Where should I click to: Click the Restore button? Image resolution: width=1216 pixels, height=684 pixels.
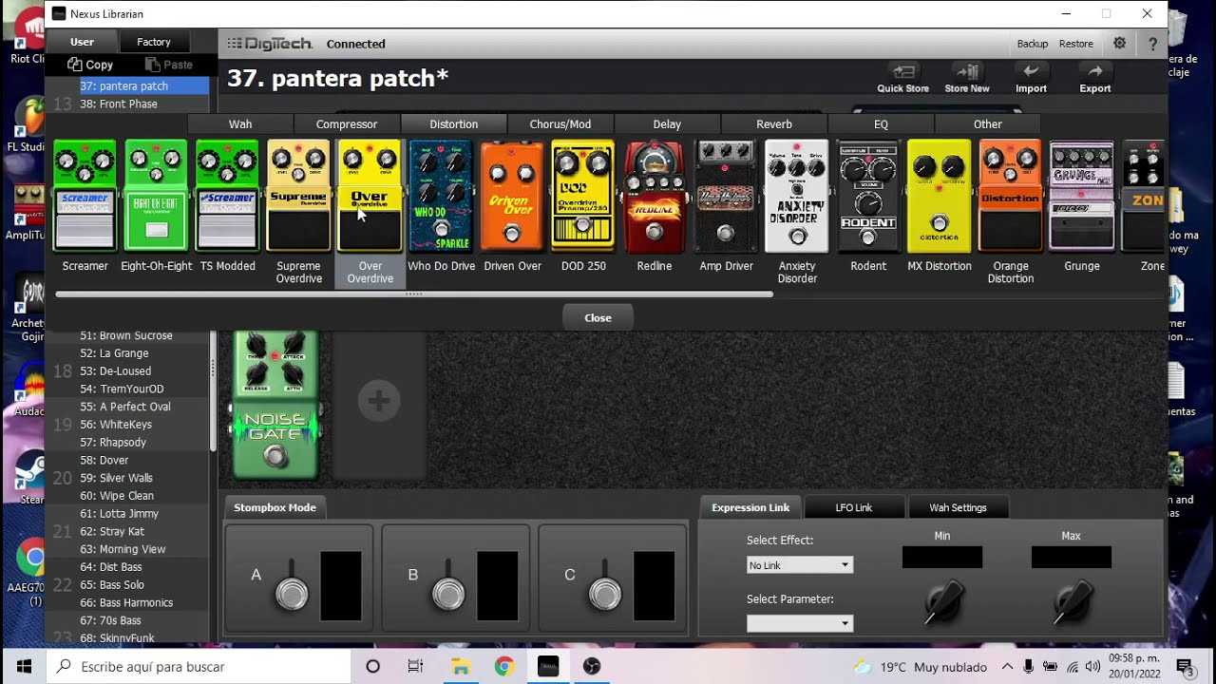pos(1076,44)
